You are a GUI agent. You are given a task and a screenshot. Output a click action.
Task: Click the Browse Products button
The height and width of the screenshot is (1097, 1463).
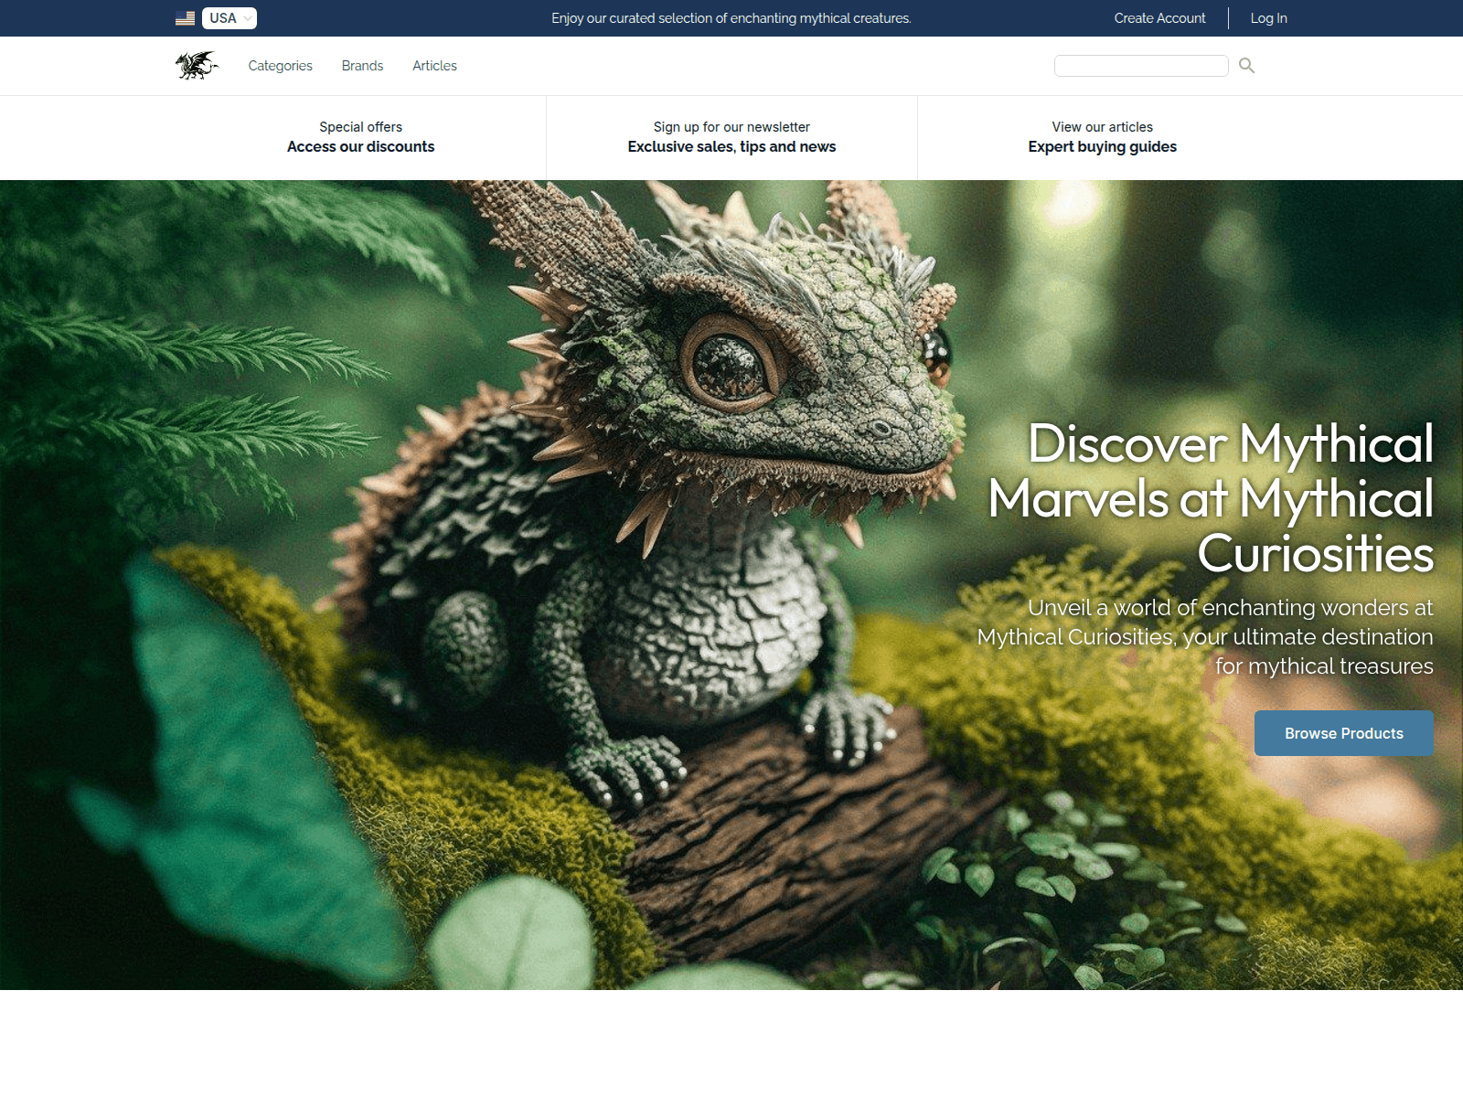[1344, 733]
